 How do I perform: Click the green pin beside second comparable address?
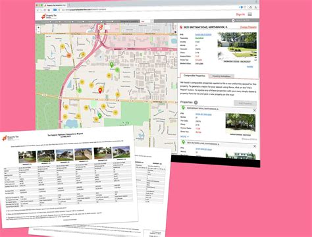[183, 142]
